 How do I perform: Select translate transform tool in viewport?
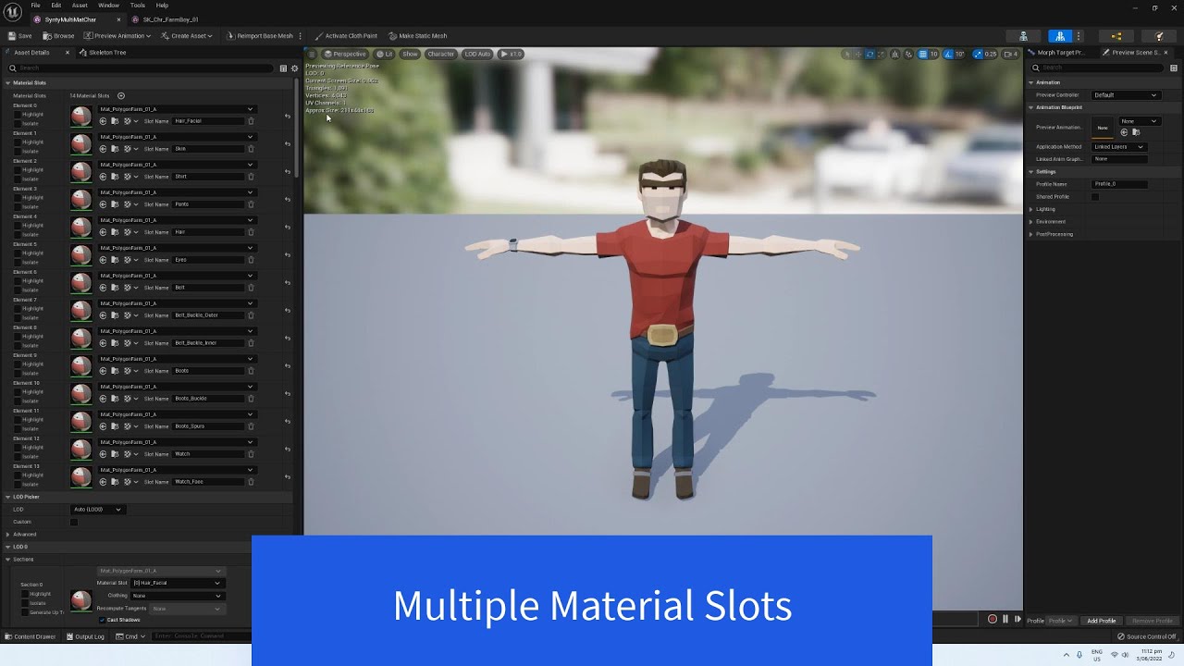click(x=857, y=54)
